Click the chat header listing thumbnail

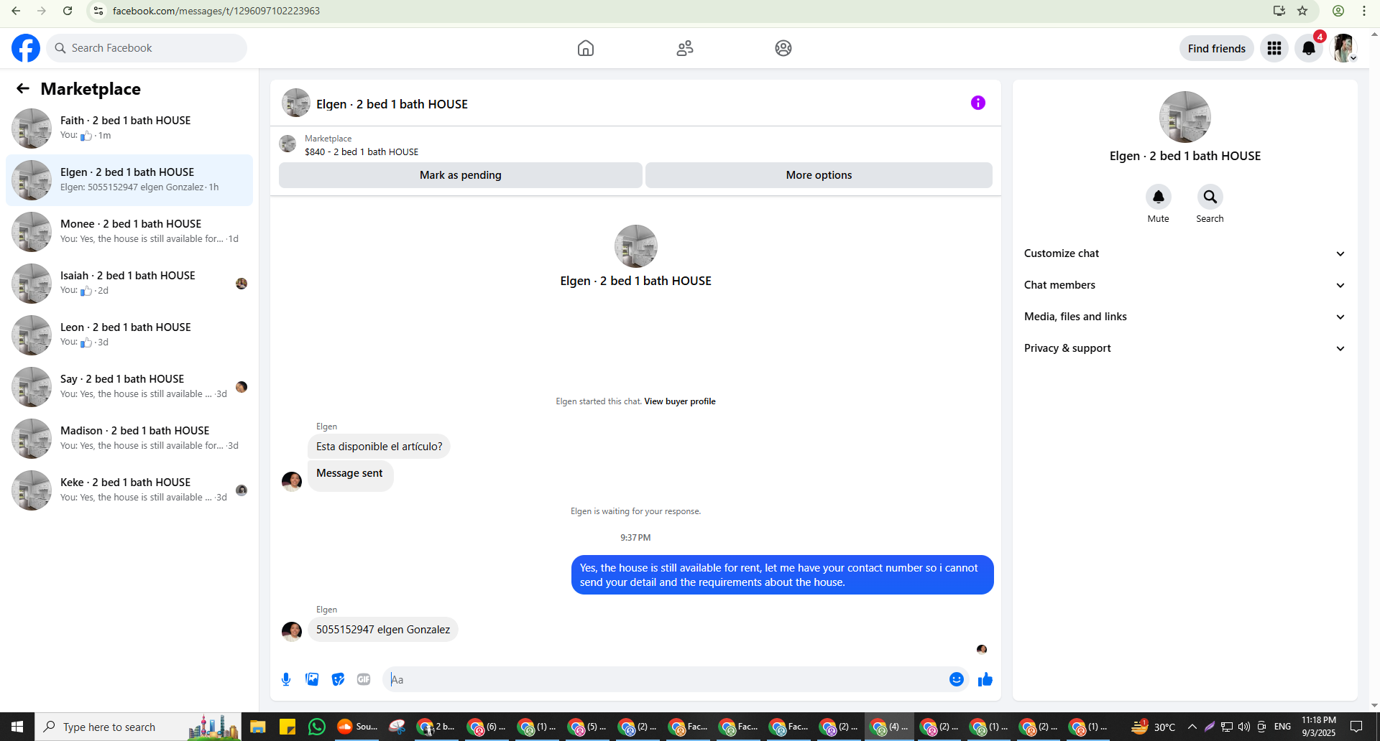[x=296, y=103]
